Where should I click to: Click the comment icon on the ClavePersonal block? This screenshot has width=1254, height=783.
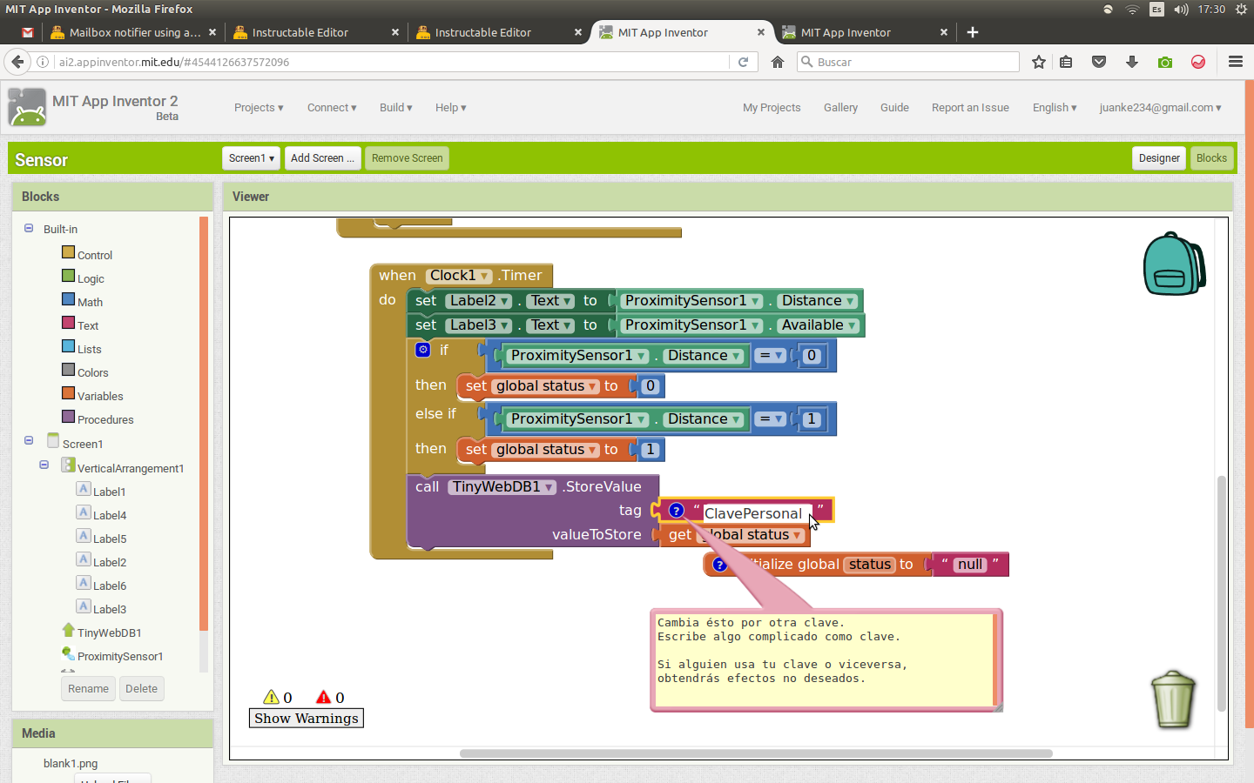(x=677, y=511)
